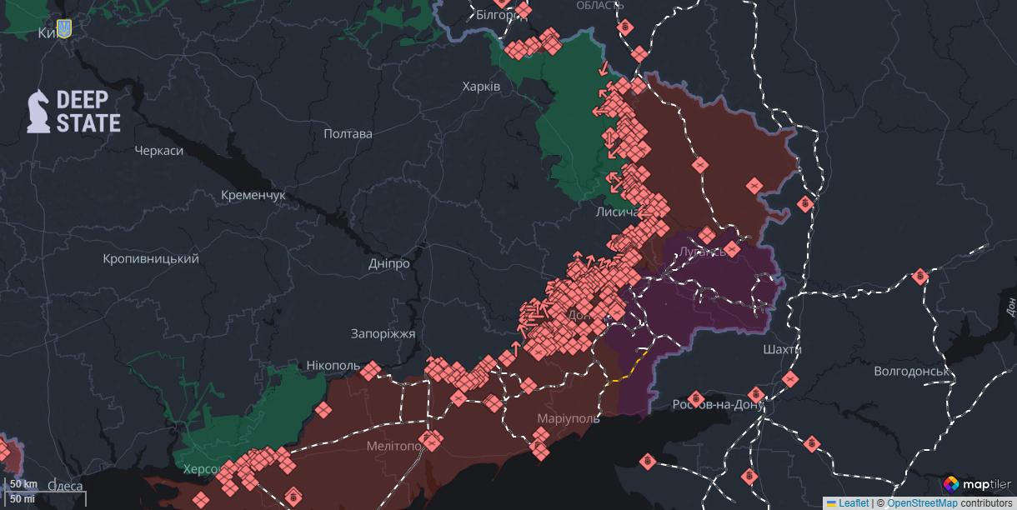Image resolution: width=1017 pixels, height=510 pixels.
Task: Click the Кременчук city label
Action: [253, 195]
